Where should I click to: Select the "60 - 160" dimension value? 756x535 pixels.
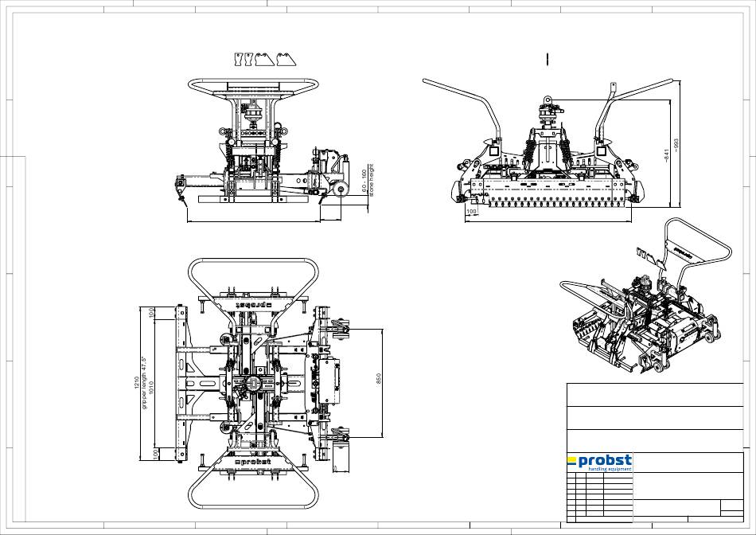364,182
